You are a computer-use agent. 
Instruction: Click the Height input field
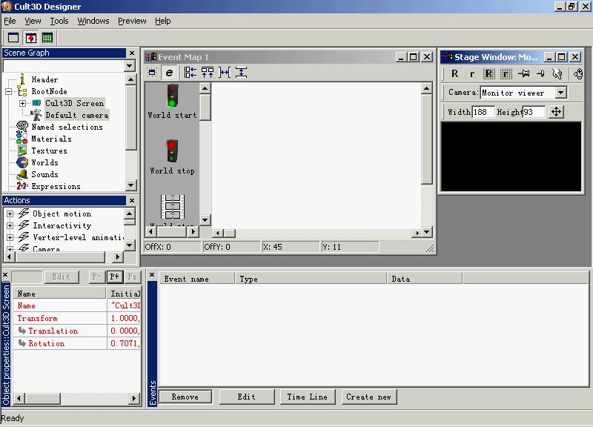(533, 112)
